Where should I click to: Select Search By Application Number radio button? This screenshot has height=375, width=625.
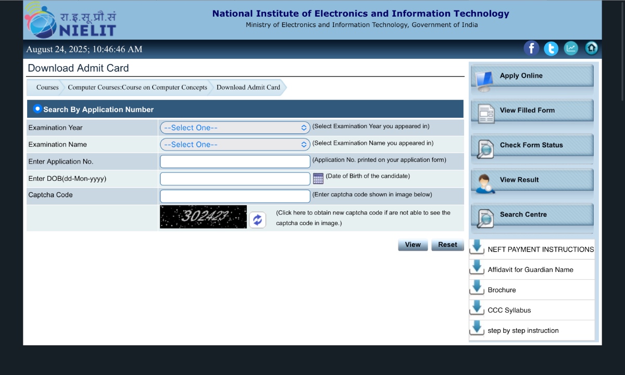click(x=37, y=109)
